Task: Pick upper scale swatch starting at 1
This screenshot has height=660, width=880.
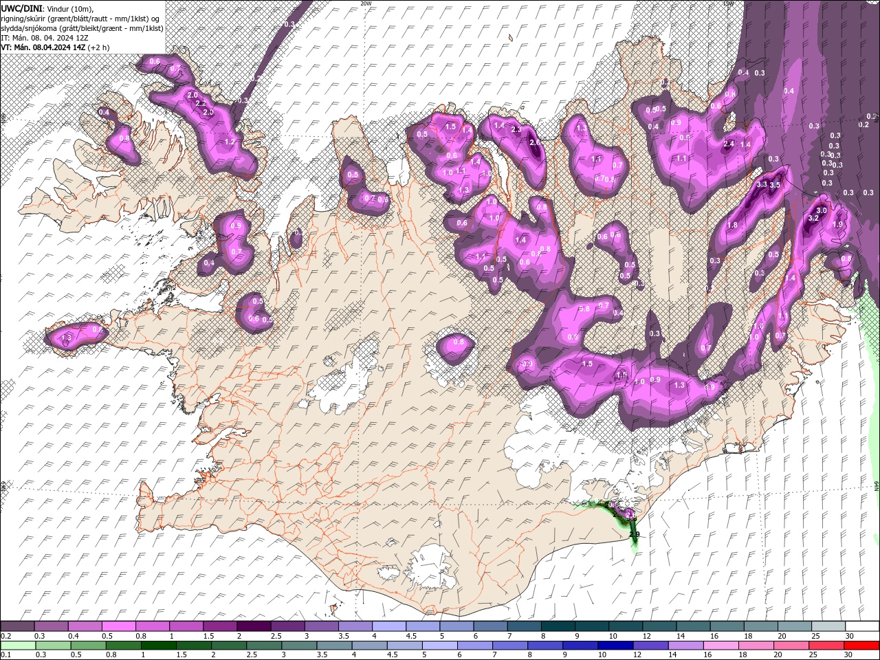Action: pos(186,626)
